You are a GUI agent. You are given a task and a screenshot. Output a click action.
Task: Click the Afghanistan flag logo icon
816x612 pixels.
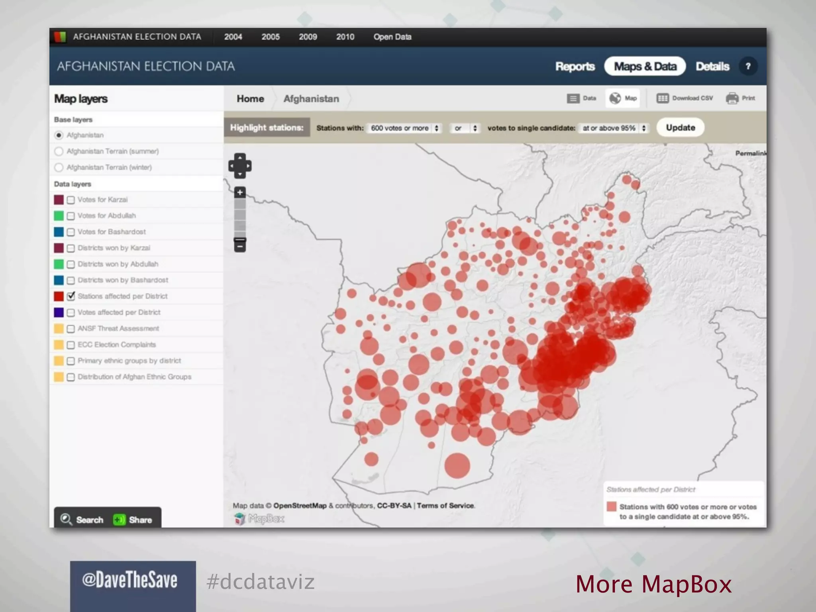60,37
